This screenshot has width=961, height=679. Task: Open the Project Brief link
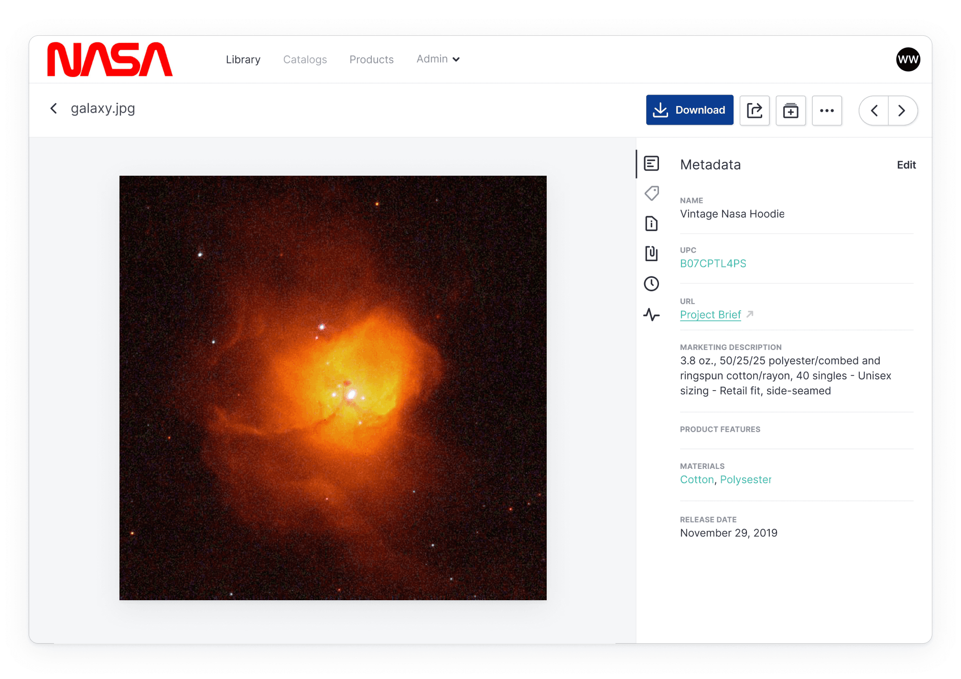(x=710, y=315)
